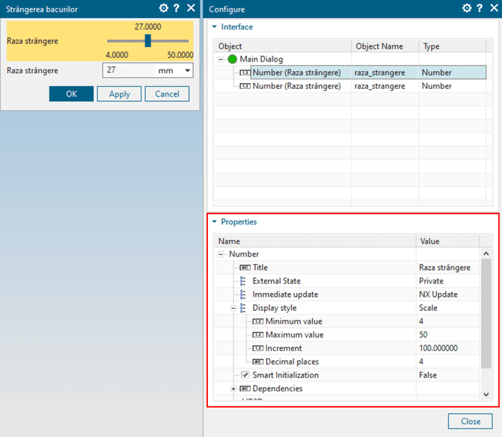Image resolution: width=502 pixels, height=437 pixels.
Task: Click the Object column header
Action: (x=283, y=46)
